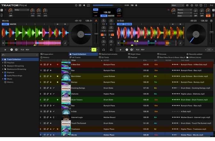Click the speaker icon in the header
The height and width of the screenshot is (141, 215).
tap(84, 5)
